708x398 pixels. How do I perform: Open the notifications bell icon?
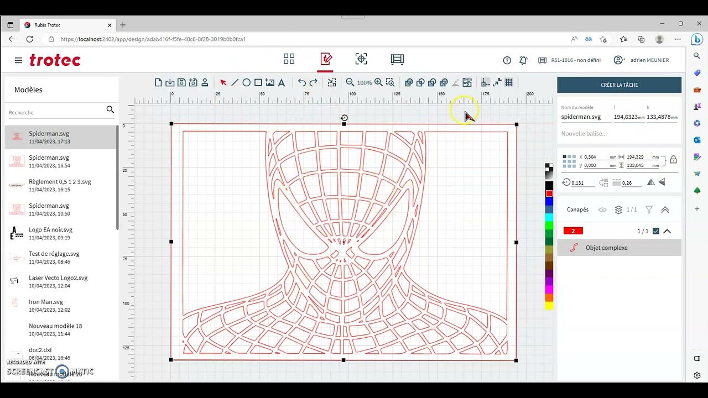point(523,60)
